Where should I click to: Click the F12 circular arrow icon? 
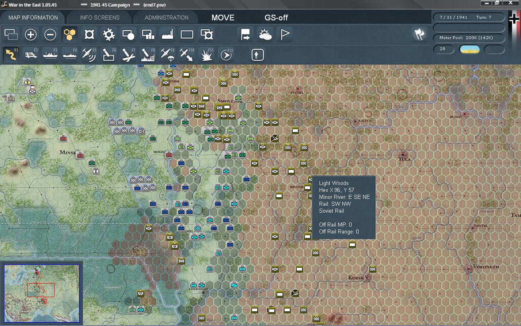(226, 55)
